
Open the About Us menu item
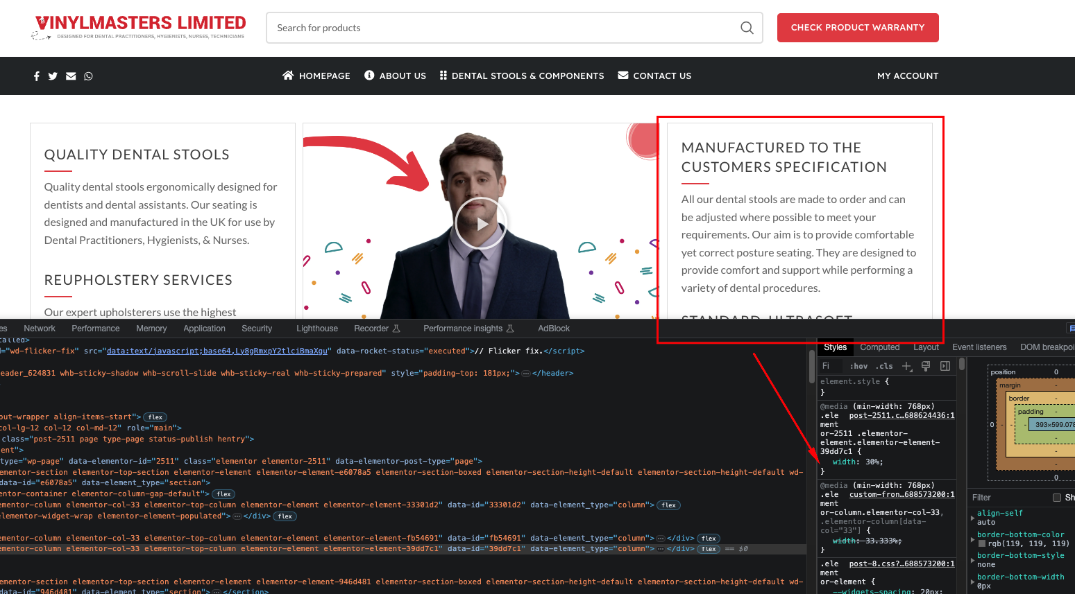396,76
